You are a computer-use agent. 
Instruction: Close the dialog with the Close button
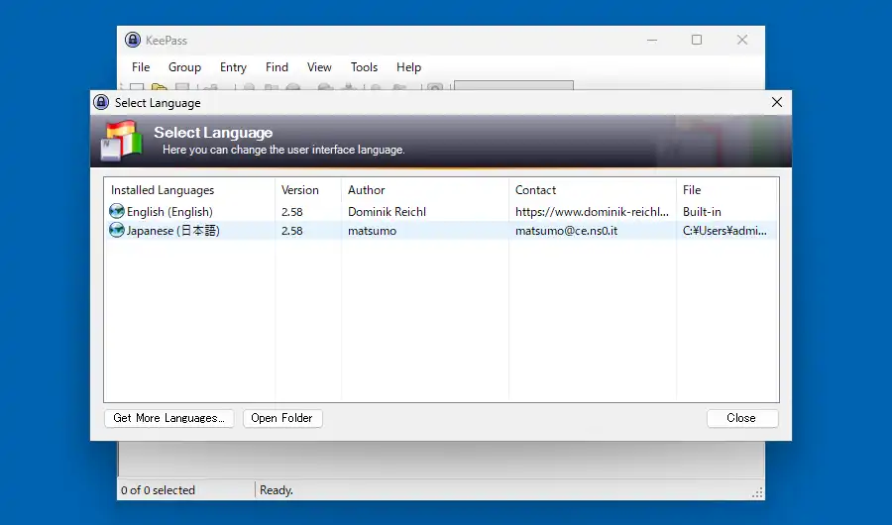(x=741, y=418)
